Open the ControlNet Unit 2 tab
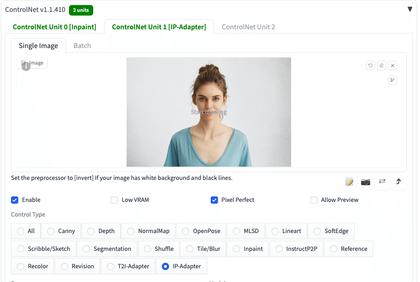The width and height of the screenshot is (420, 282). pos(248,27)
